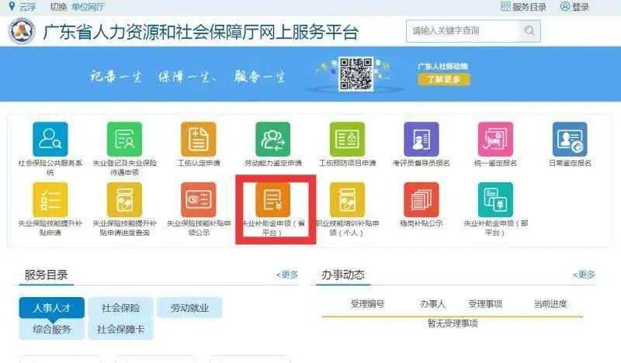The height and width of the screenshot is (363, 621).
Task: Expand 更多 link beside 办事动态
Action: [585, 275]
